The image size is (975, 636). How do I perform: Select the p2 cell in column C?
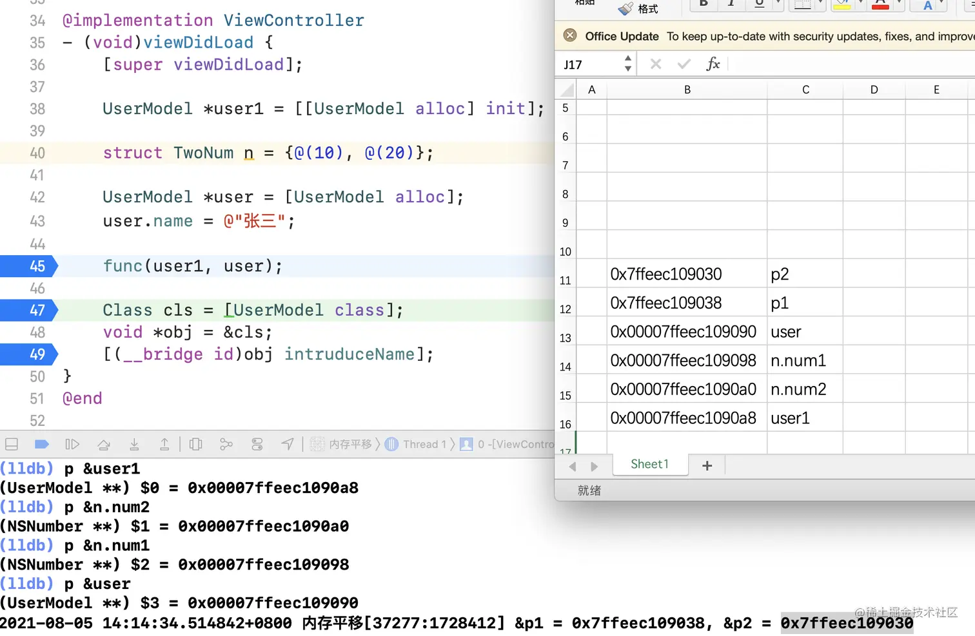[x=805, y=274]
